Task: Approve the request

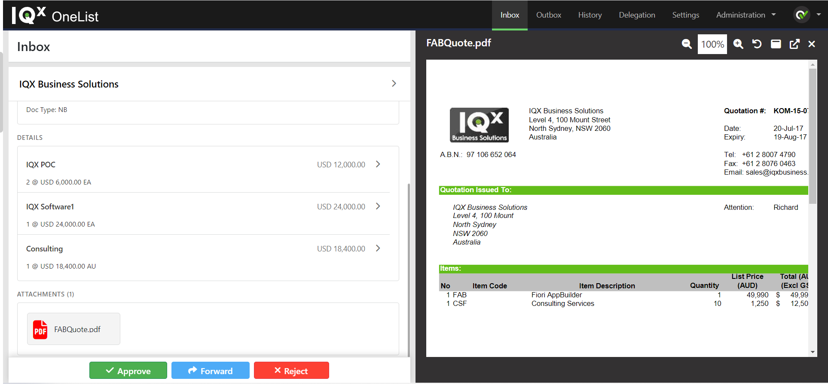Action: (x=128, y=371)
